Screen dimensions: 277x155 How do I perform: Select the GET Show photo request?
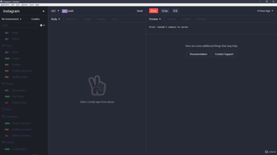tap(24, 90)
